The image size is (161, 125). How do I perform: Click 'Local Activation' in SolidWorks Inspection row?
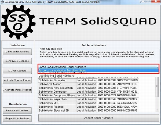click(87, 99)
